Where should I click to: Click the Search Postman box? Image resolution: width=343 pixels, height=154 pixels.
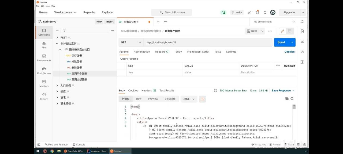click(171, 12)
